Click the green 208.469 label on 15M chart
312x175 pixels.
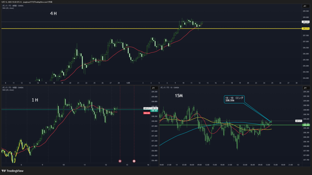[305, 125]
